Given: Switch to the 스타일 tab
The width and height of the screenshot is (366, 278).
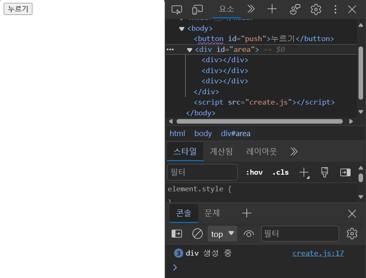Looking at the screenshot, I should (185, 151).
